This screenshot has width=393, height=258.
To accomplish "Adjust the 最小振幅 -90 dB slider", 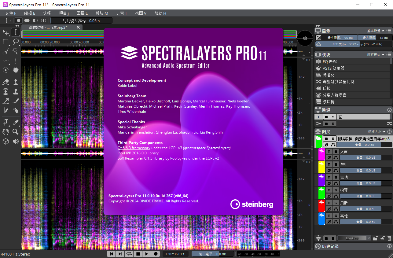I will [340, 38].
